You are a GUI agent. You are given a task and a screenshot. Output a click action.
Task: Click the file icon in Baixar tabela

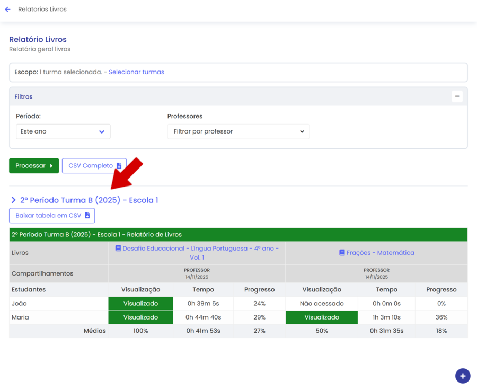(87, 216)
